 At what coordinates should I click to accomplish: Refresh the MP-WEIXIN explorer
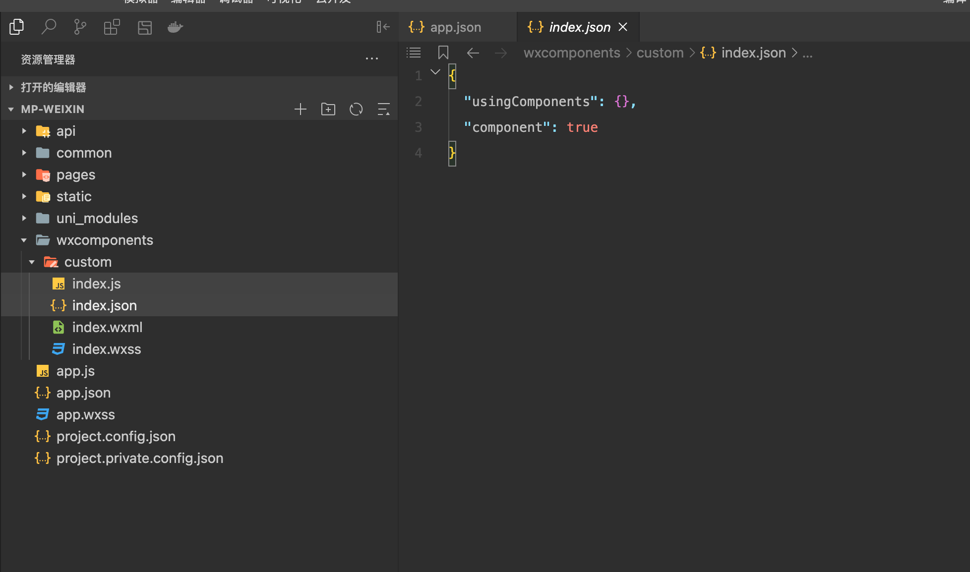[356, 109]
